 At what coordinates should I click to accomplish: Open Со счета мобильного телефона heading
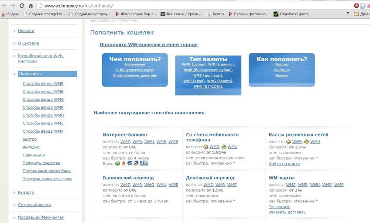pyautogui.click(x=212, y=137)
